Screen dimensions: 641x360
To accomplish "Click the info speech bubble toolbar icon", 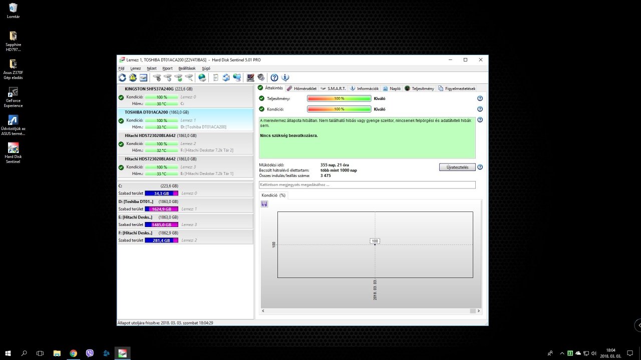I will pyautogui.click(x=285, y=77).
